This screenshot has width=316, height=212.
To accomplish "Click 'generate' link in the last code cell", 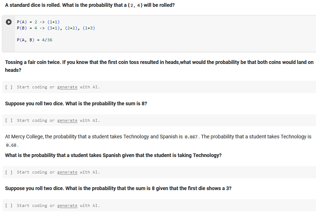I will click(x=67, y=206).
